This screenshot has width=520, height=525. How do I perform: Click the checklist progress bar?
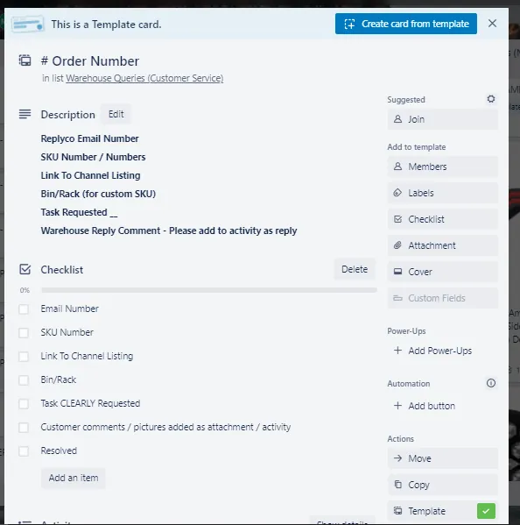click(x=209, y=290)
